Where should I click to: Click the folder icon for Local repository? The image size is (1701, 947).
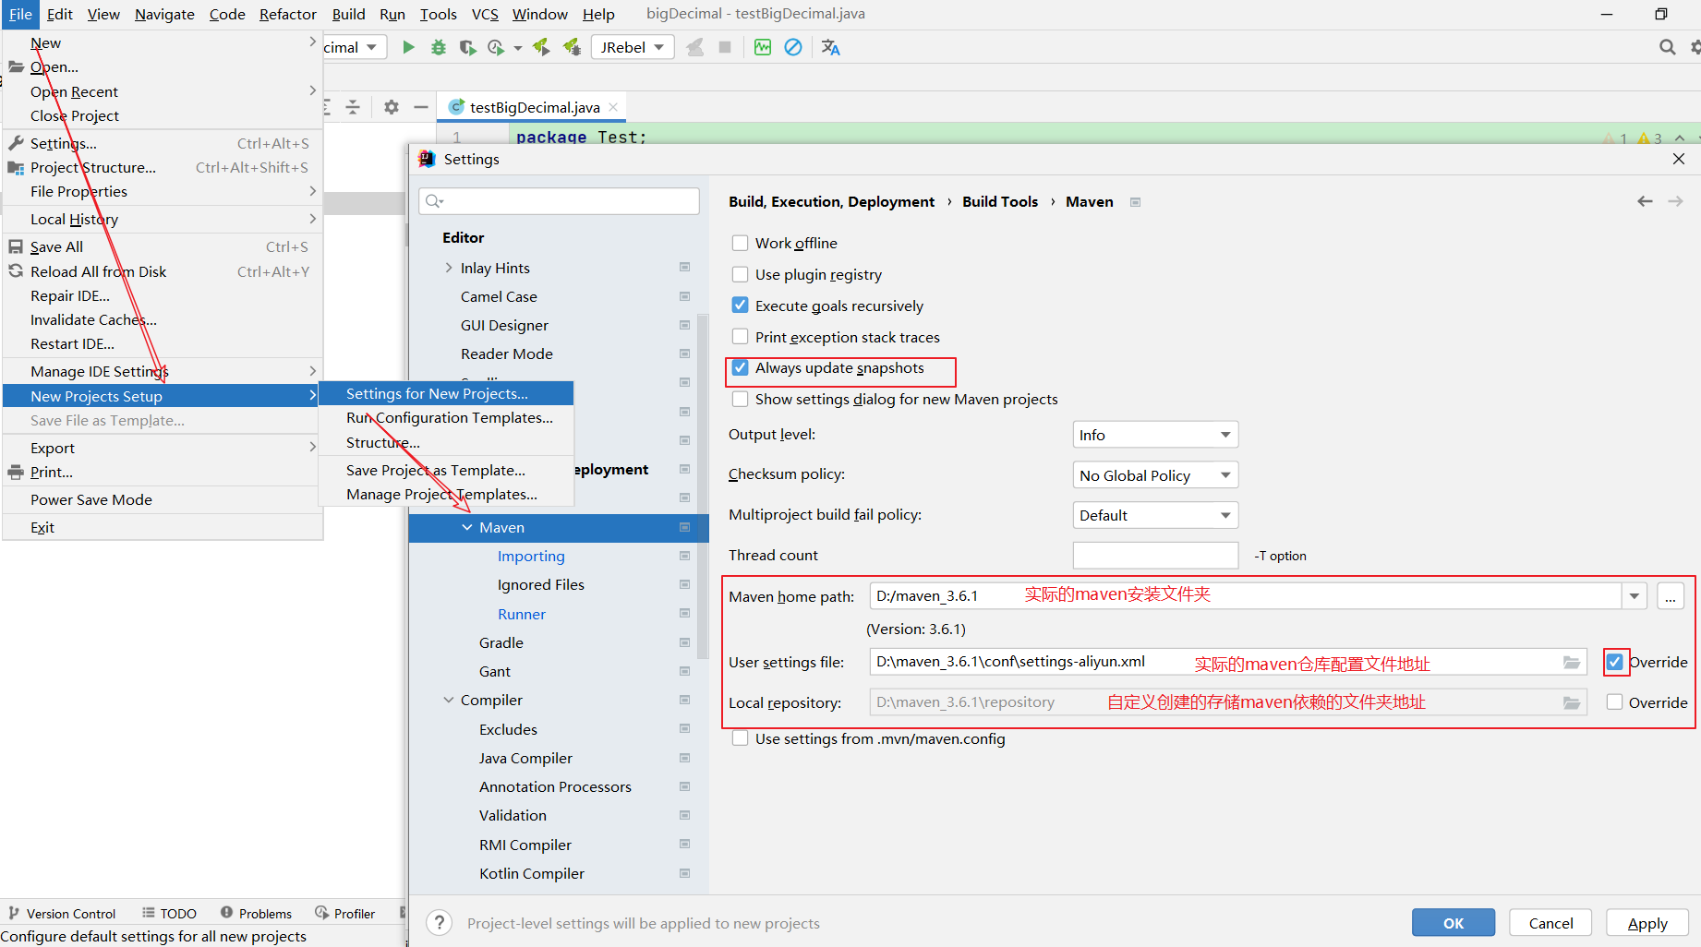tap(1571, 703)
